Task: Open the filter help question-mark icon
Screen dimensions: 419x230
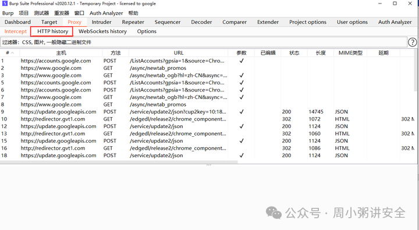Action: 413,43
